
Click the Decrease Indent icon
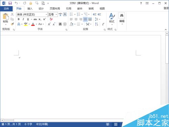pos(95,14)
